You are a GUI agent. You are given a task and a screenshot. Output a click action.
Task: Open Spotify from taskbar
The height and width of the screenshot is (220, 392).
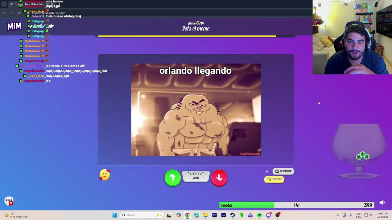point(259,215)
